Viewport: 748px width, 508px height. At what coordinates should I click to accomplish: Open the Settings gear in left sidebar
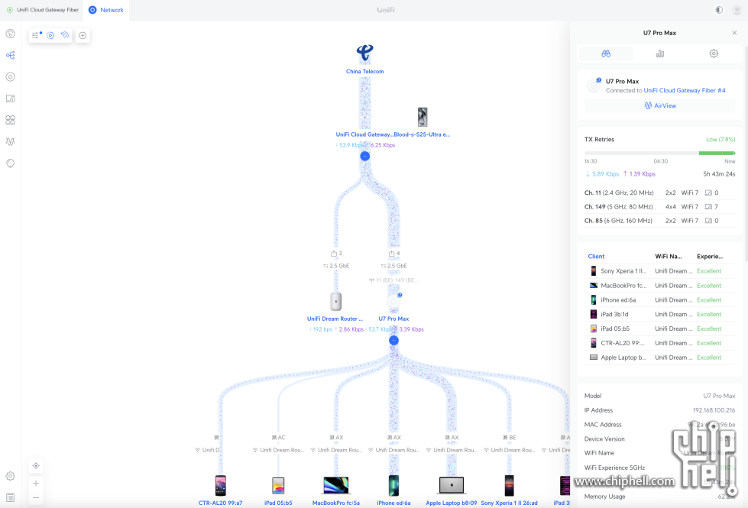(x=11, y=476)
